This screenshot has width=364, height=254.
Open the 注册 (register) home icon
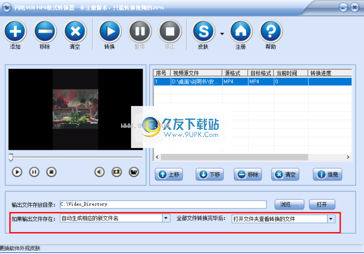tap(241, 31)
